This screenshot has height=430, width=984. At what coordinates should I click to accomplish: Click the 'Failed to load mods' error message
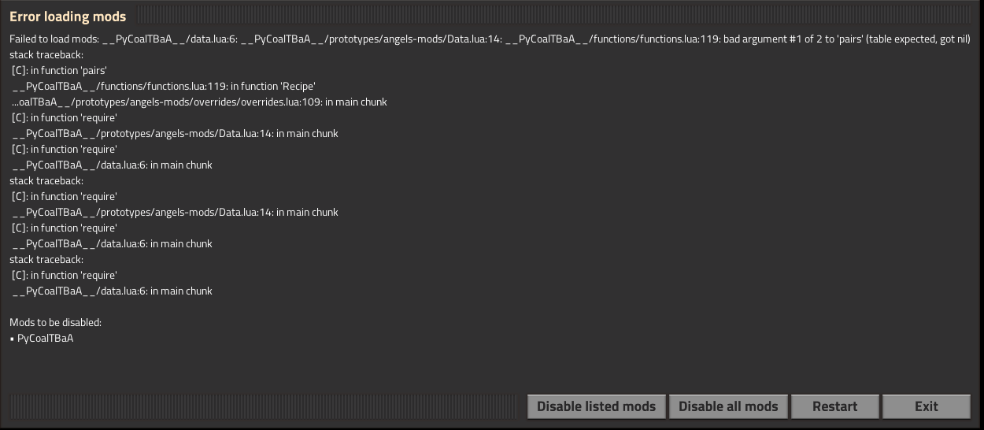pyautogui.click(x=490, y=39)
